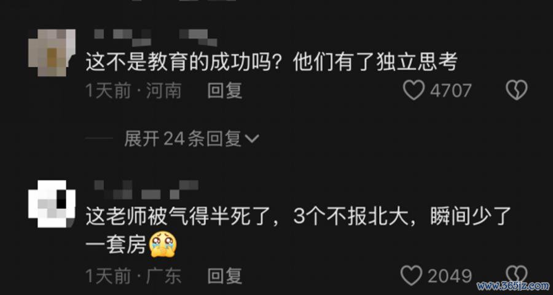Open the second commenter's white avatar
553x295 pixels.
(52, 204)
